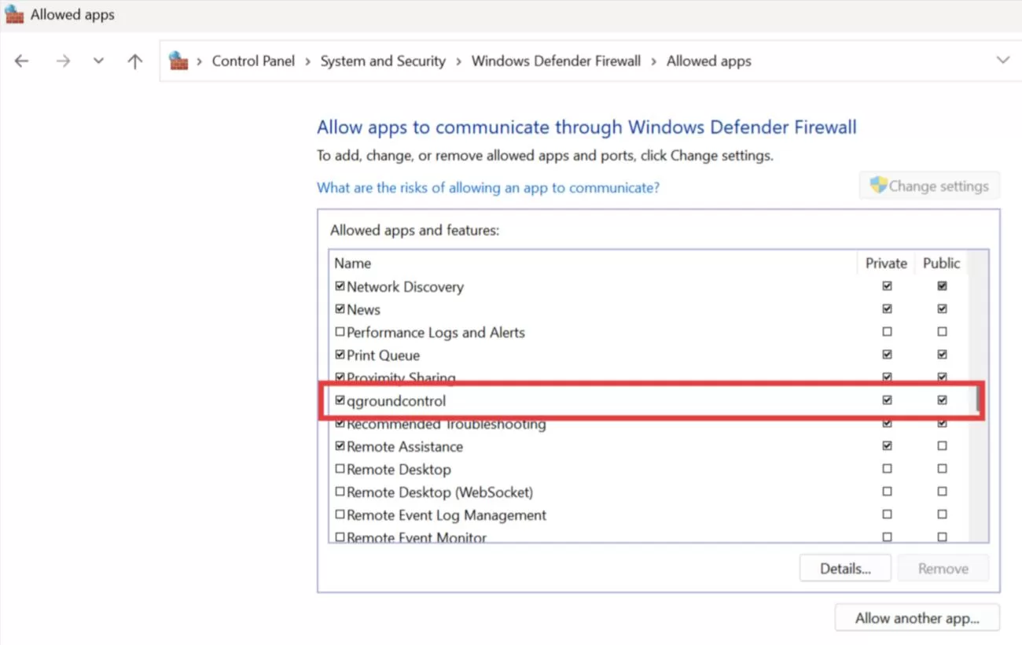Toggle qgroundcontrol Private checkbox

click(887, 400)
